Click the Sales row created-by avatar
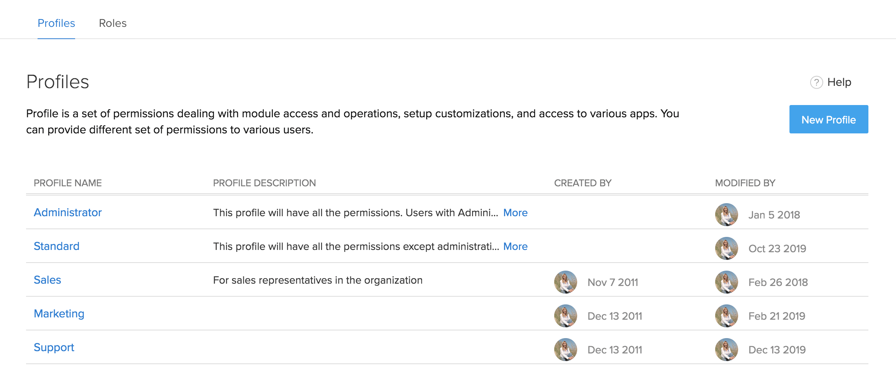 [565, 282]
